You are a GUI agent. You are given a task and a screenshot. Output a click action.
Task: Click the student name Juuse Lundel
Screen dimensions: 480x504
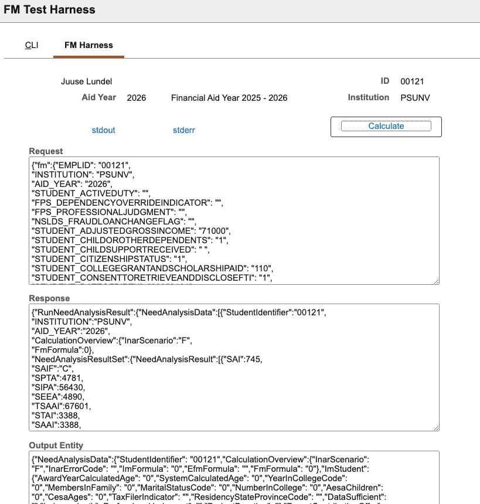point(87,81)
